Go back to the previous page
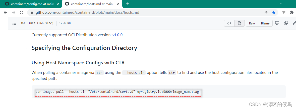Screen dimensions: 296x109 [6, 12]
